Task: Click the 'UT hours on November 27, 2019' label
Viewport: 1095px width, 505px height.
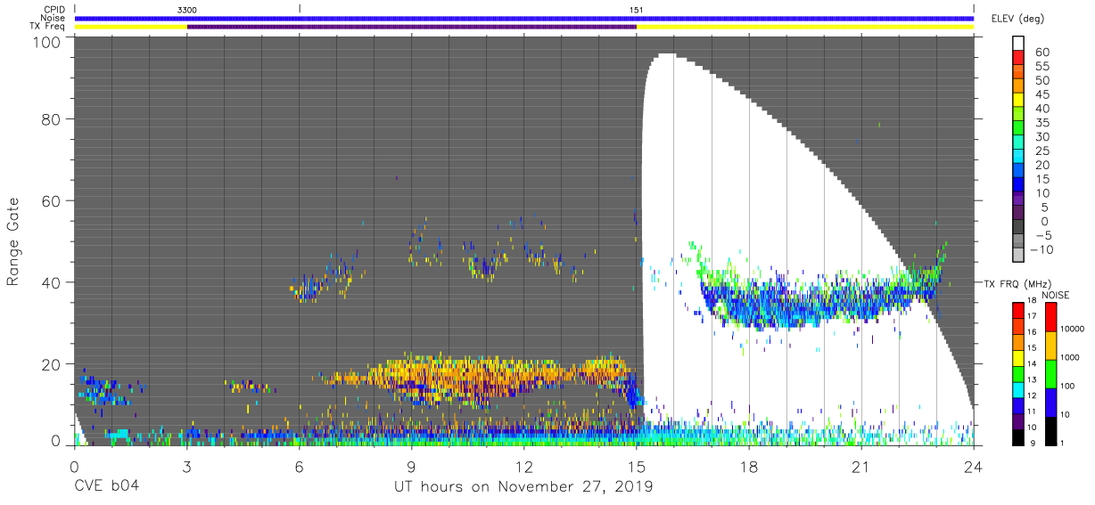Action: tap(523, 487)
